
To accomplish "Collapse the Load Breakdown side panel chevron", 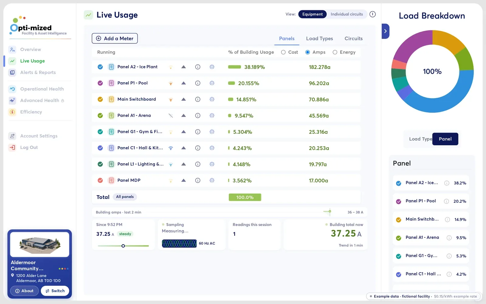I will (x=385, y=31).
